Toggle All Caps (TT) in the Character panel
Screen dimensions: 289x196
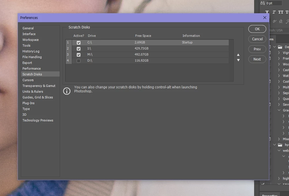[281, 12]
